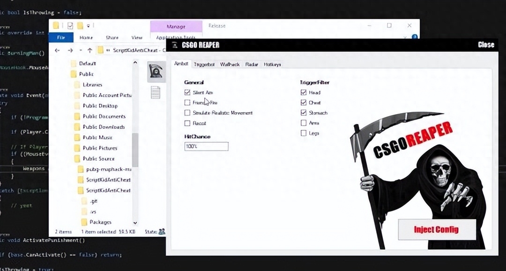Close the CSGO Reaper window via Close
This screenshot has width=506, height=271.
click(486, 45)
